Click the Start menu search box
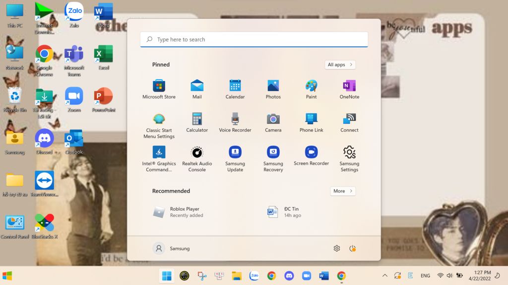 click(254, 40)
